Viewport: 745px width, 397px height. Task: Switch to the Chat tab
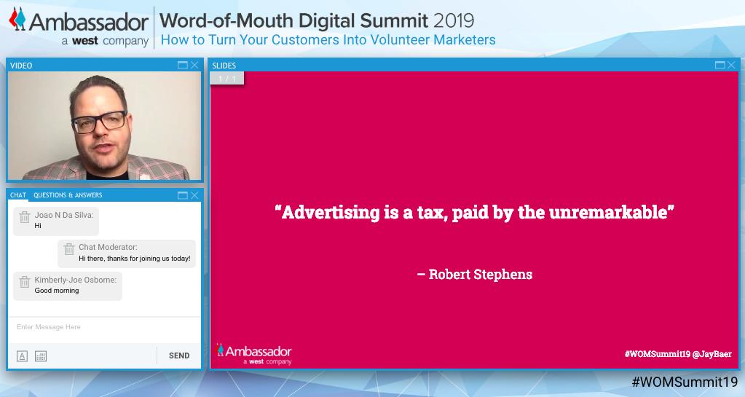18,195
